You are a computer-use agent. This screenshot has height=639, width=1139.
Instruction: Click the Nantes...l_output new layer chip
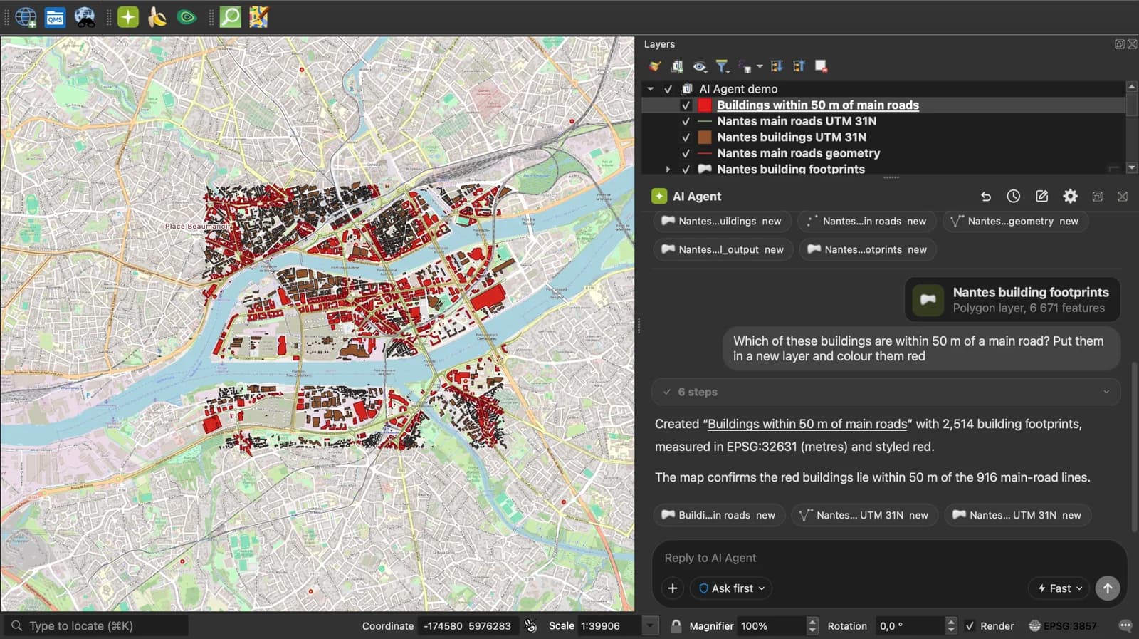723,250
